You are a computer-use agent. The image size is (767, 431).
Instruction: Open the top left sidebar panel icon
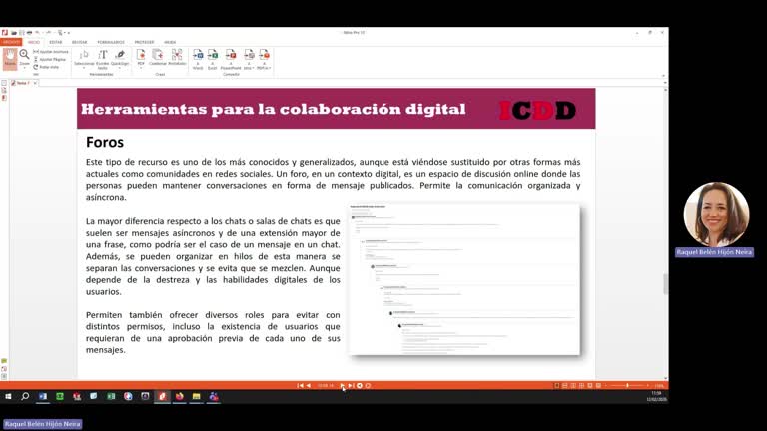point(4,83)
